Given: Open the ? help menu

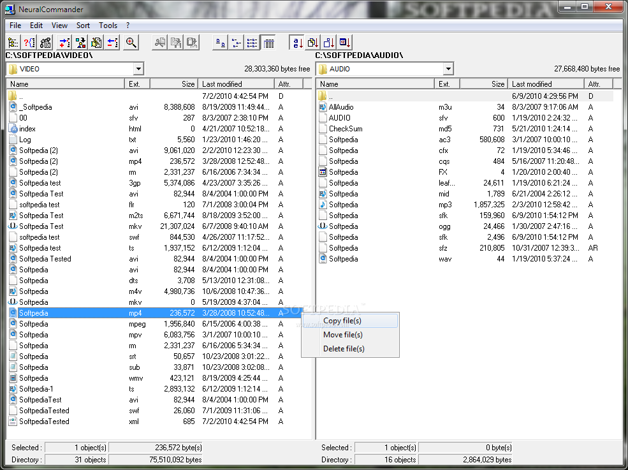Looking at the screenshot, I should click(x=128, y=26).
